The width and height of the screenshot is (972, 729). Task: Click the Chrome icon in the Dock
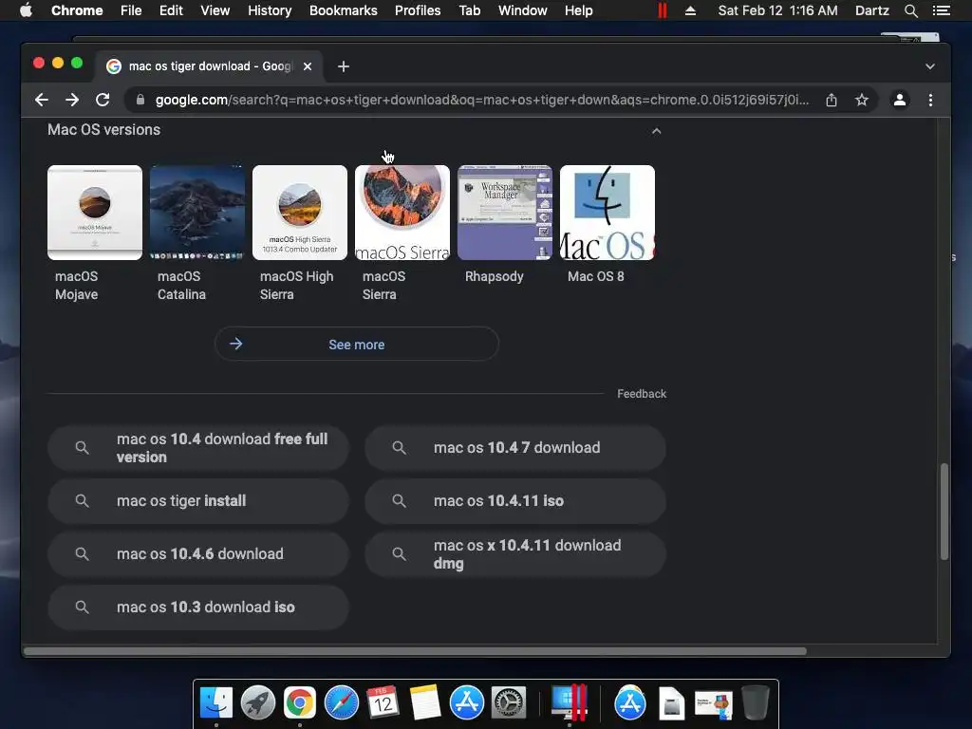(x=299, y=702)
